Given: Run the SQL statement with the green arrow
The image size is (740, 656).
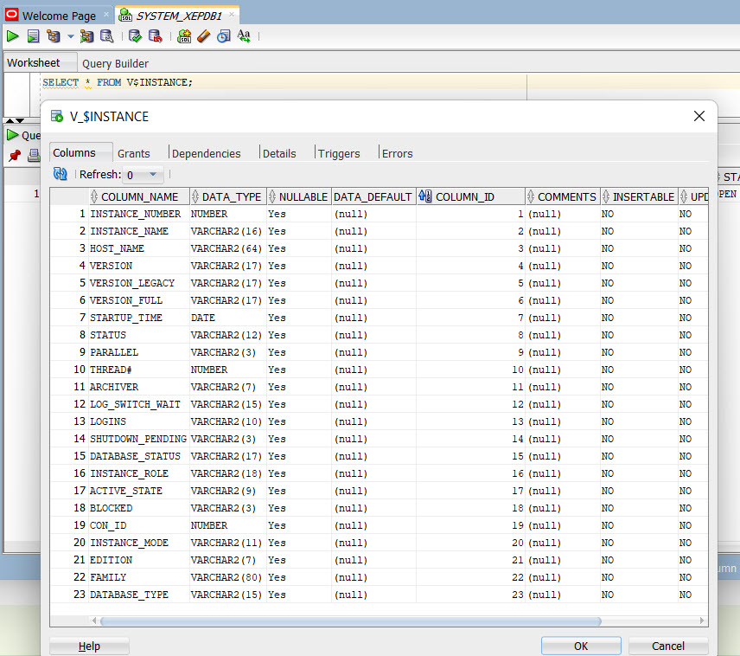Looking at the screenshot, I should click(x=12, y=36).
